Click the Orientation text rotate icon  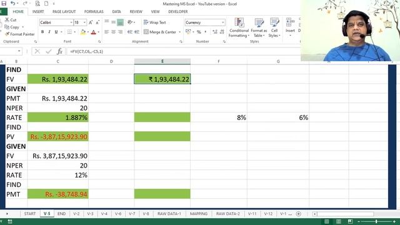coord(130,22)
